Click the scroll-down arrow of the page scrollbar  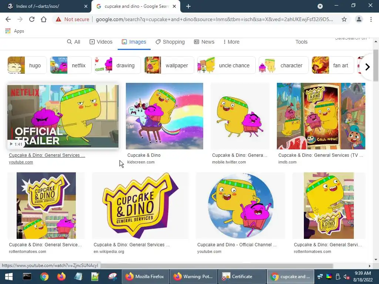click(x=376, y=260)
